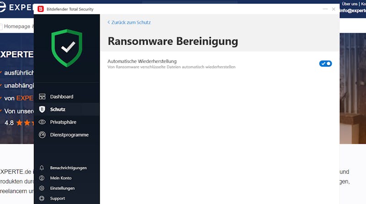Image resolution: width=366 pixels, height=204 pixels.
Task: Click the Bitdefender Total Security title text
Action: [x=70, y=9]
